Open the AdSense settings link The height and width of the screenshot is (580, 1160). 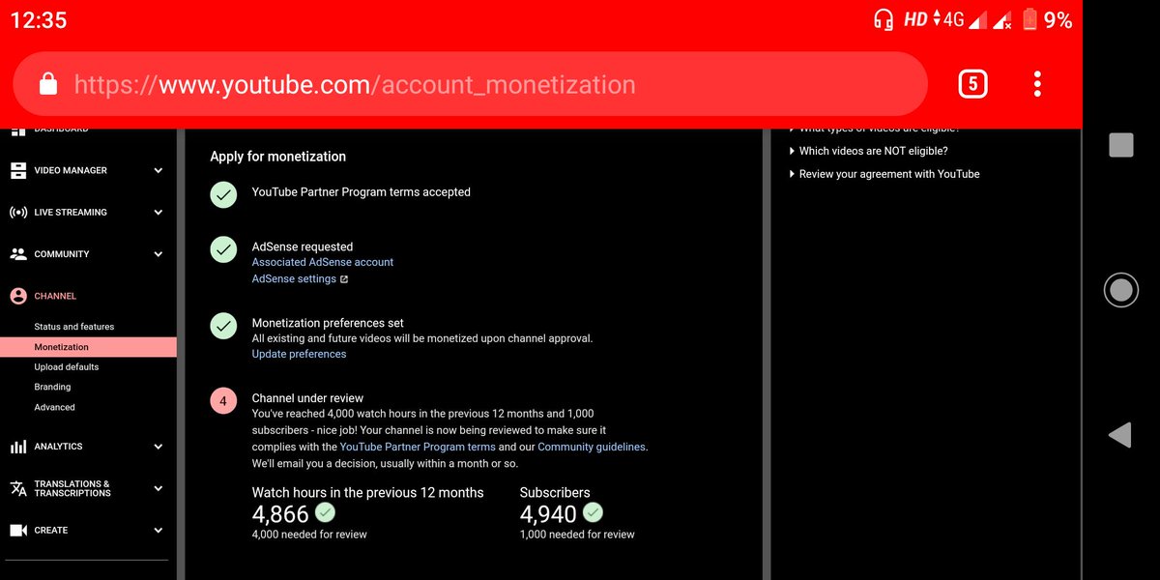(294, 278)
